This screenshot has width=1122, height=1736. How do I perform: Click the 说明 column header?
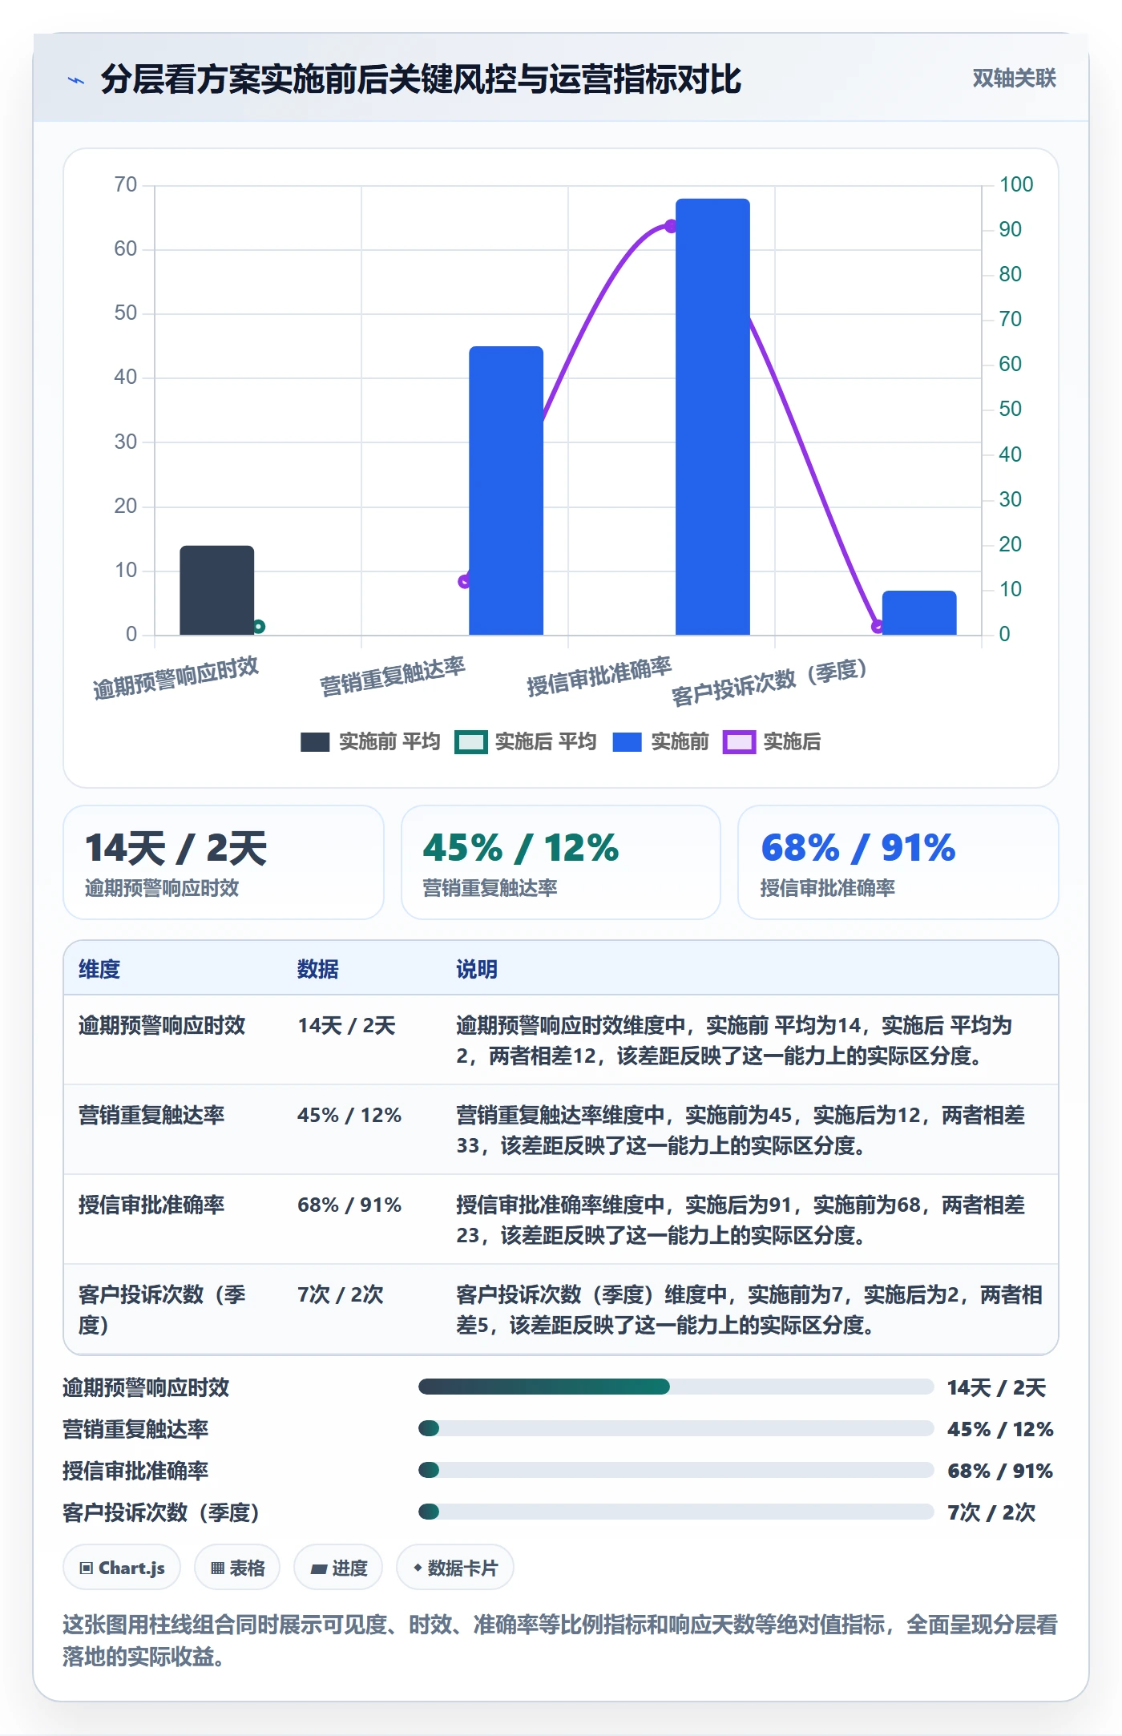tap(477, 969)
